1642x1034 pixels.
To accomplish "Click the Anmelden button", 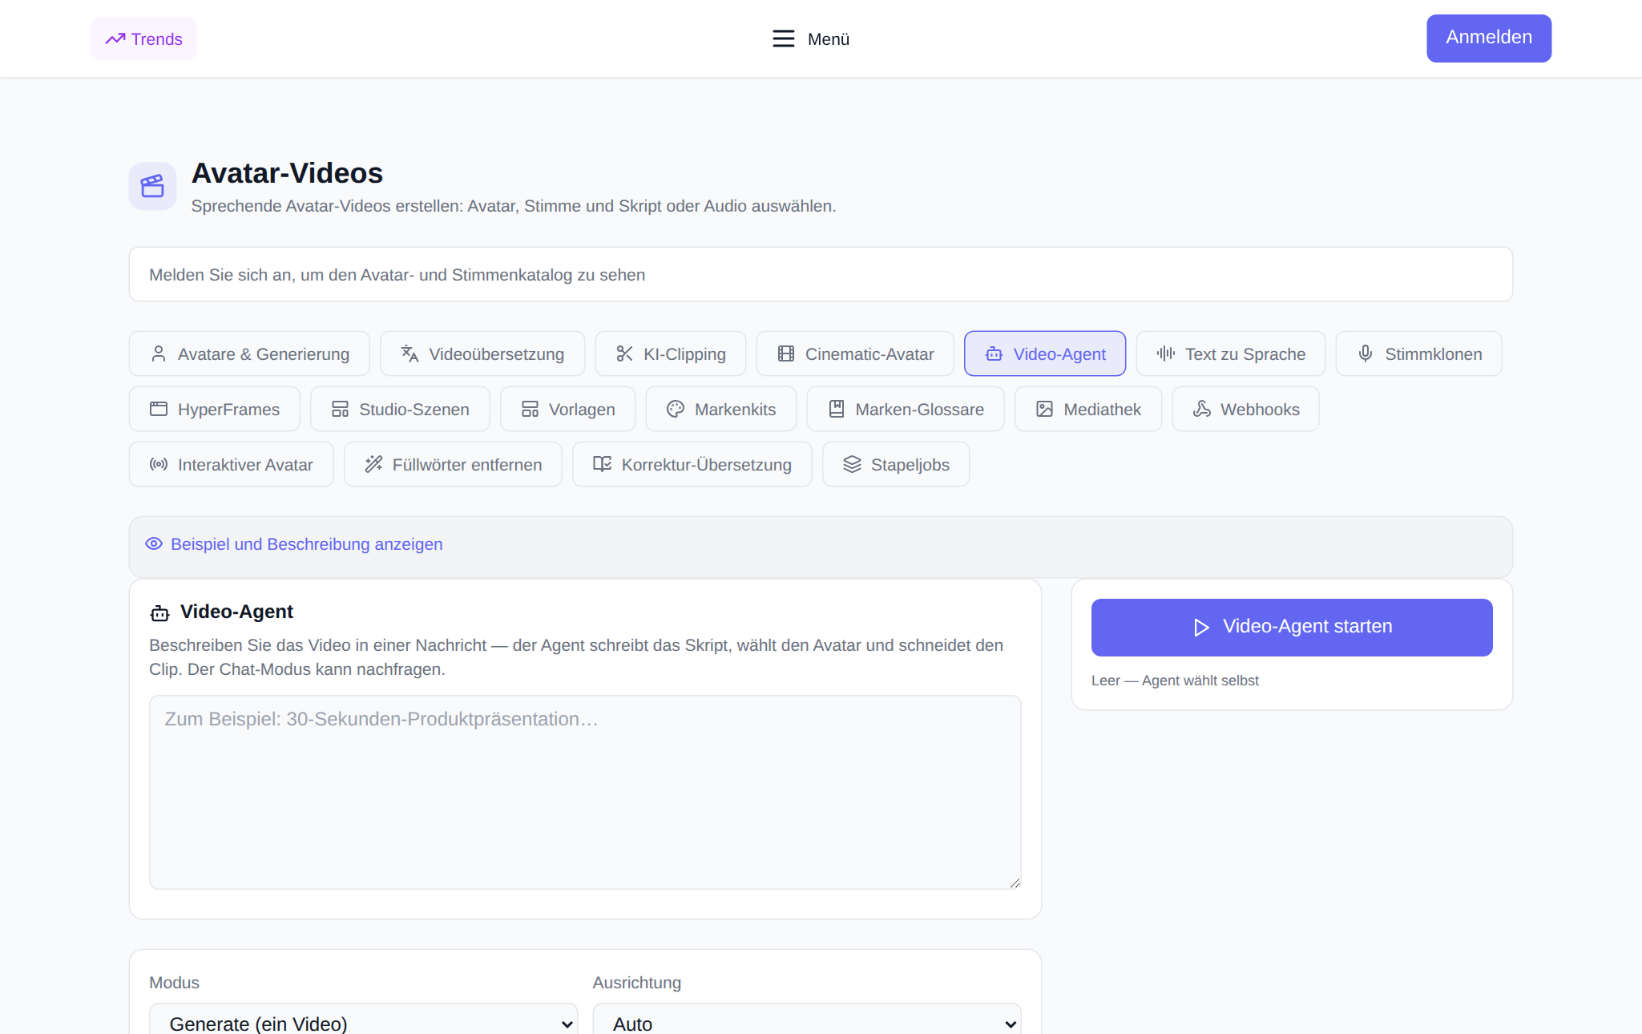I will [x=1489, y=38].
